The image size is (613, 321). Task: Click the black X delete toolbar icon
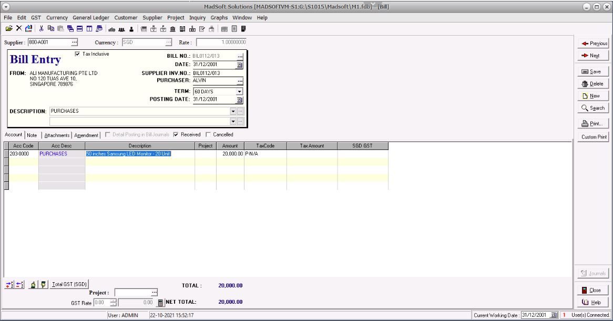pyautogui.click(x=19, y=28)
